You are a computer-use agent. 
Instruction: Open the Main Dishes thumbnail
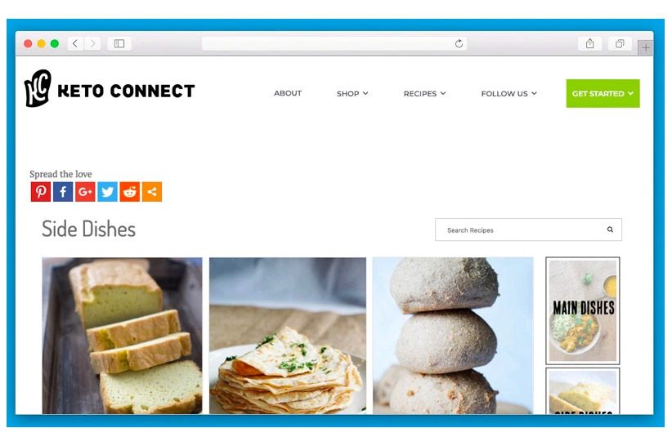point(582,310)
